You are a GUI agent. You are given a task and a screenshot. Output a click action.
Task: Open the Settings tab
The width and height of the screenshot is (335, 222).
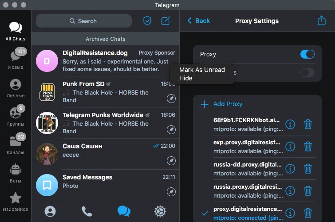click(160, 211)
